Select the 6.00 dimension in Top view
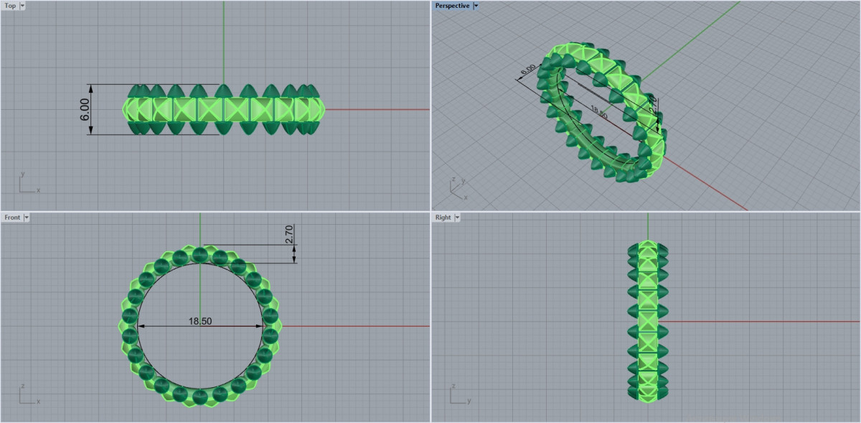 tap(85, 109)
